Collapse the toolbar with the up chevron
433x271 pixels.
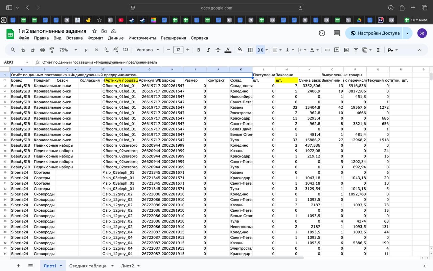[419, 50]
